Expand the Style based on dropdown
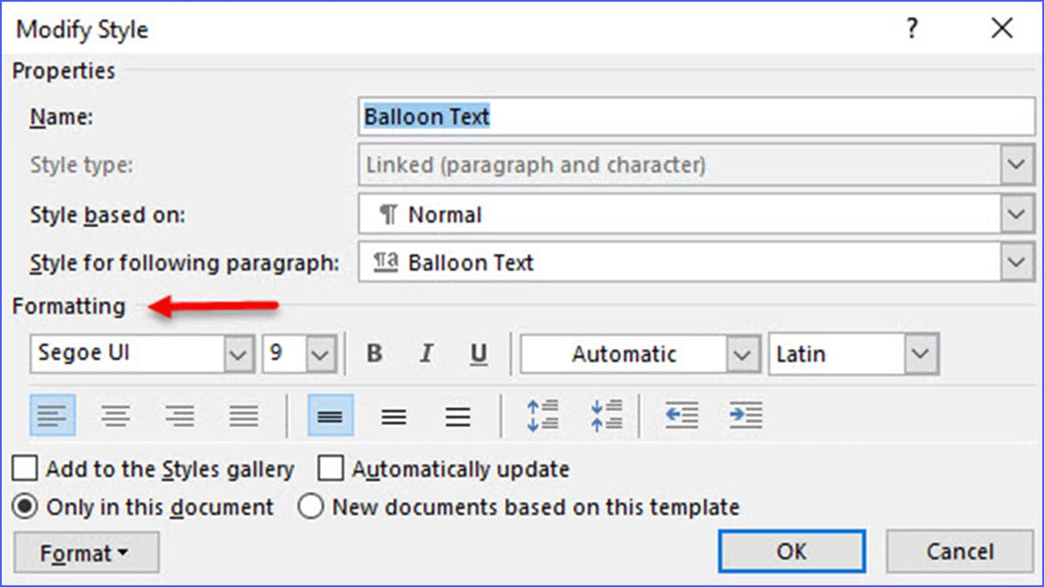Viewport: 1044px width, 587px height. click(x=1016, y=214)
